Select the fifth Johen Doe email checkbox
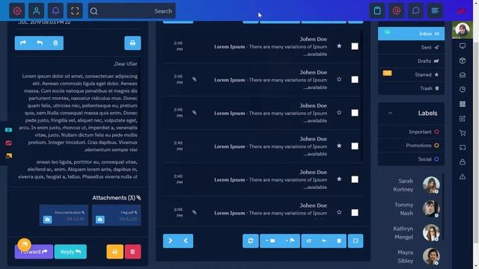 355,179
